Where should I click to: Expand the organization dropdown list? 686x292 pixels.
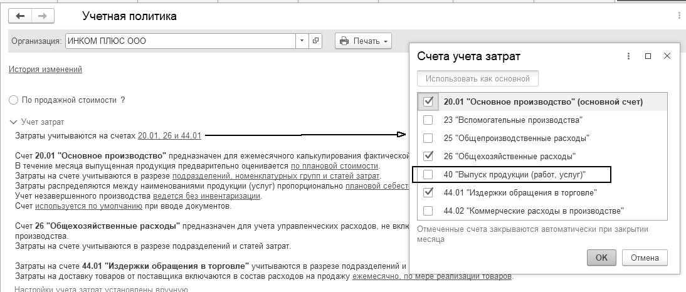pos(302,41)
